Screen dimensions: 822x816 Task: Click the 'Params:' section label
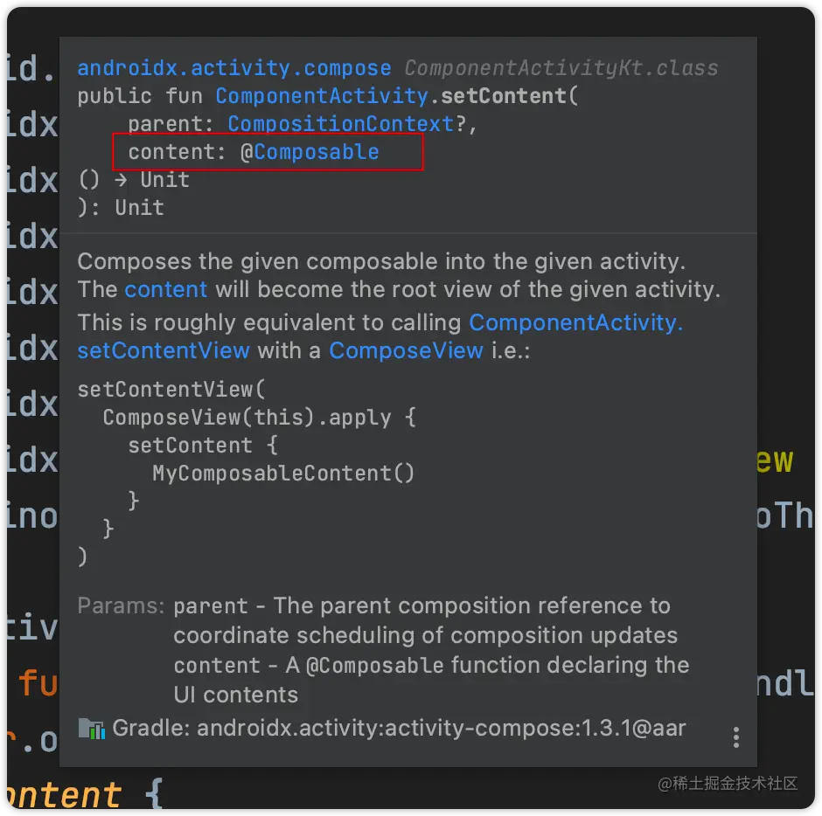121,605
